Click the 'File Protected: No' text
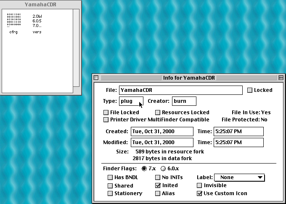The width and height of the screenshot is (286, 204). (x=244, y=120)
